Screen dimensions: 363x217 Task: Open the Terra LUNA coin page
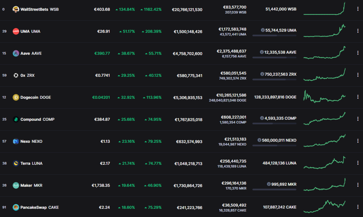click(x=31, y=163)
